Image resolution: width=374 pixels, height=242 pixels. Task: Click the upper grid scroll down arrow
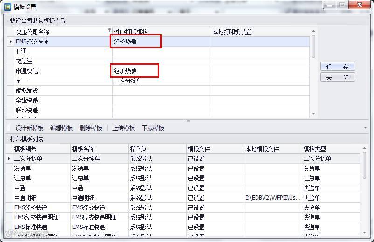[313, 113]
